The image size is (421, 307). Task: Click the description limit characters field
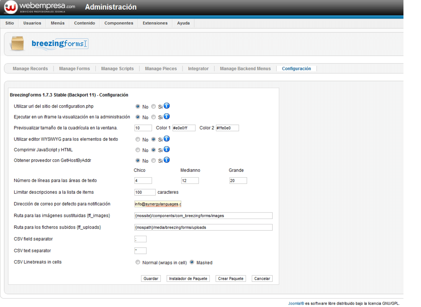point(145,192)
